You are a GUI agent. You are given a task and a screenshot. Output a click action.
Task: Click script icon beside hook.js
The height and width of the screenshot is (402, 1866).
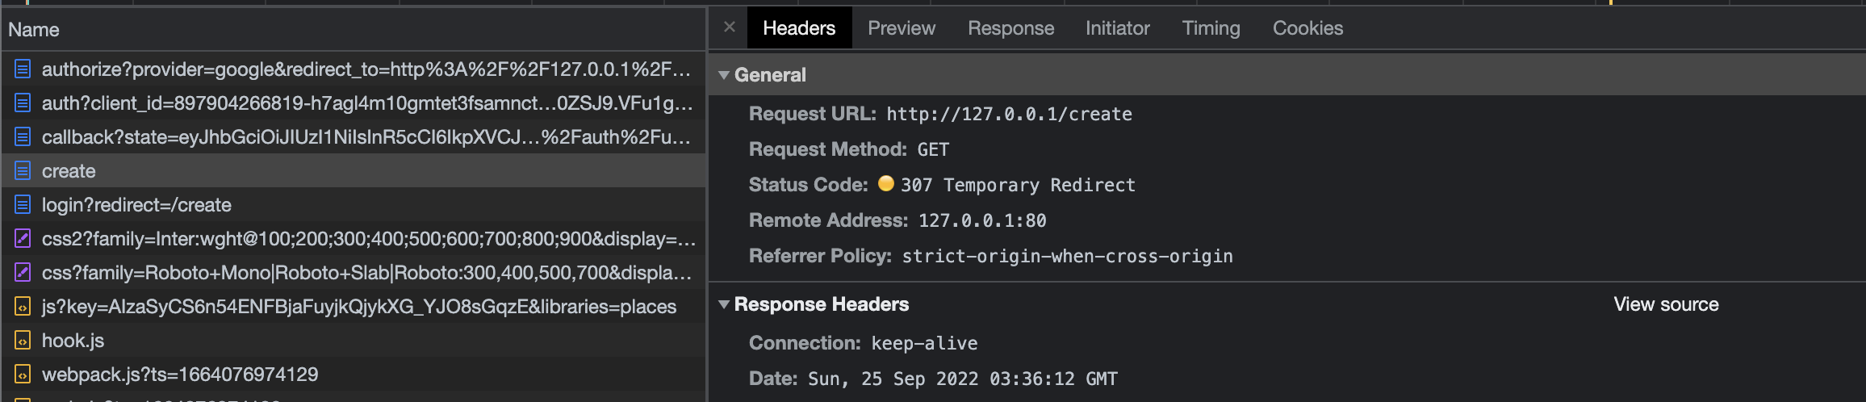(x=23, y=341)
